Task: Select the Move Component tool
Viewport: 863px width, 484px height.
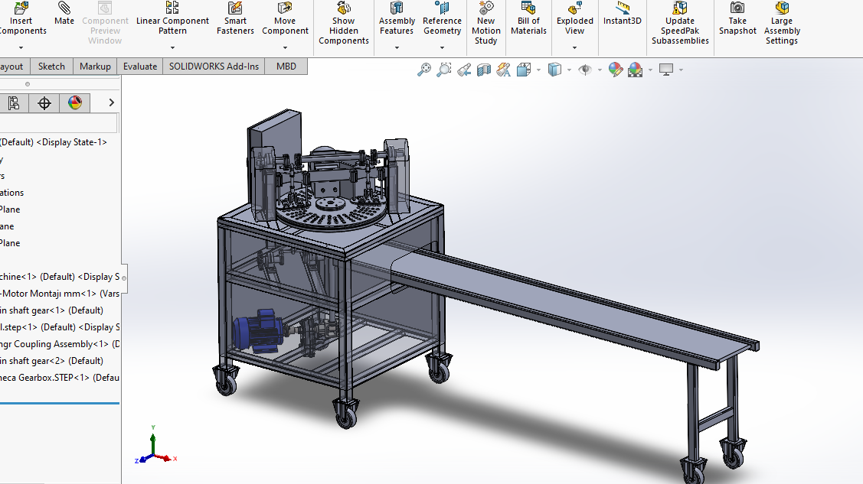Action: 285,18
